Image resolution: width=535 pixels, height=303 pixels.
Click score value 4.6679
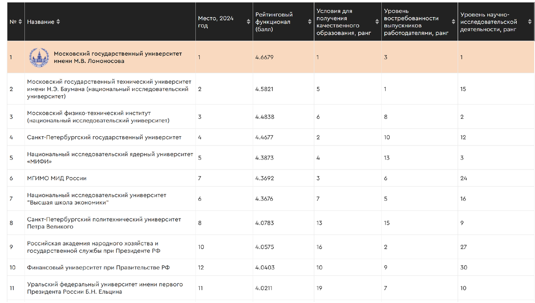(x=264, y=57)
